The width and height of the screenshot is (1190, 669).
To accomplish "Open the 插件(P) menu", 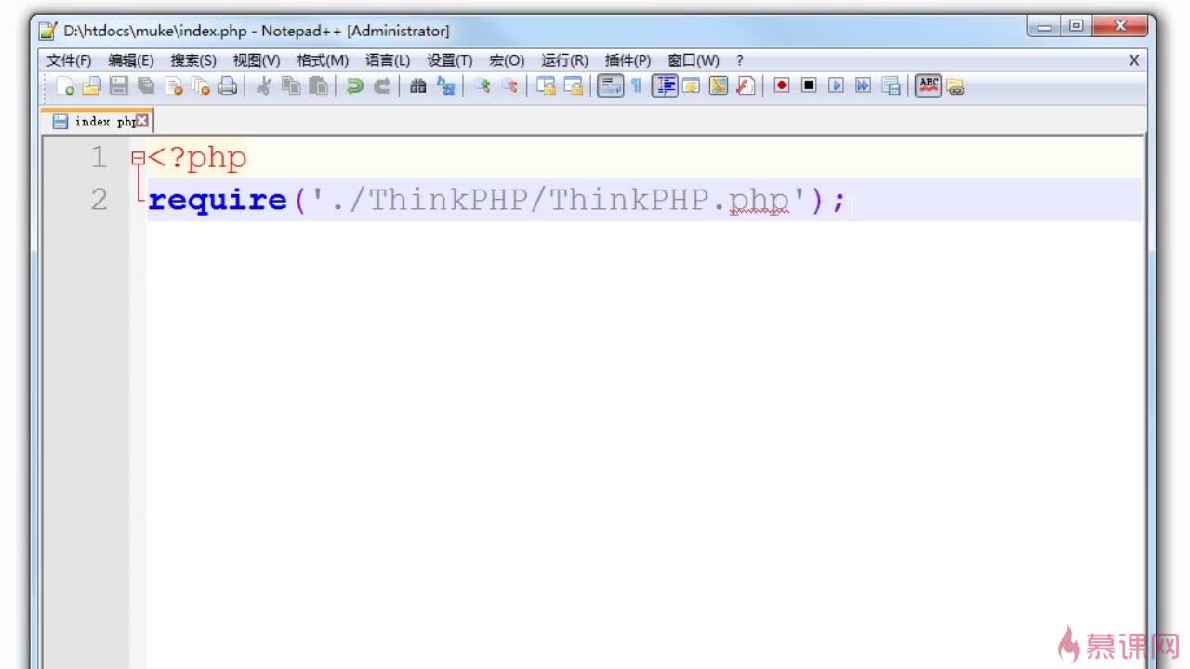I will point(628,60).
